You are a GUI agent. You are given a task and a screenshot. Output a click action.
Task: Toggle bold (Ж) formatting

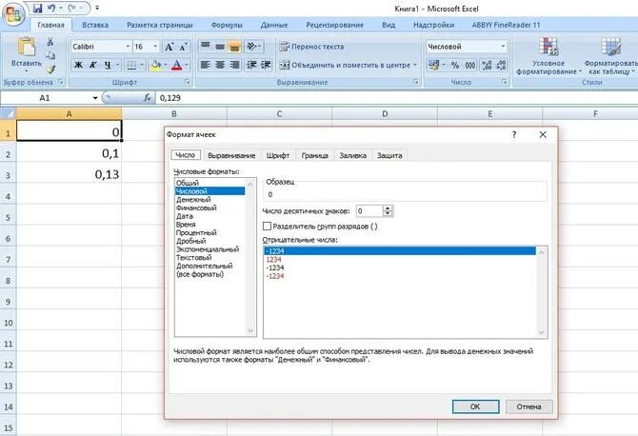click(x=78, y=65)
